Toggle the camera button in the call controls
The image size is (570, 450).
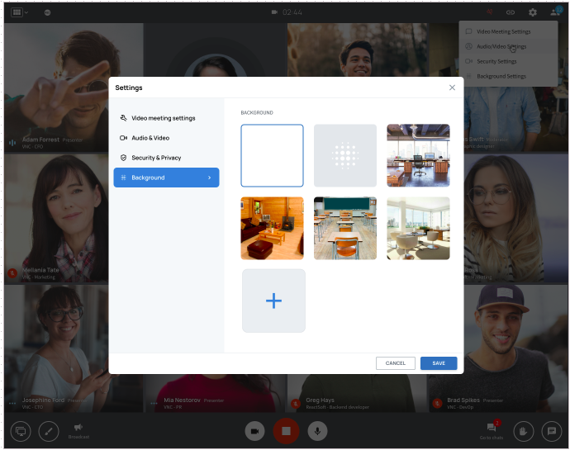tap(254, 431)
